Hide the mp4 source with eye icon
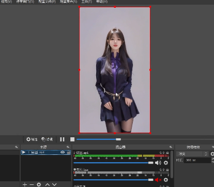This screenshot has width=214, height=187. [63, 152]
